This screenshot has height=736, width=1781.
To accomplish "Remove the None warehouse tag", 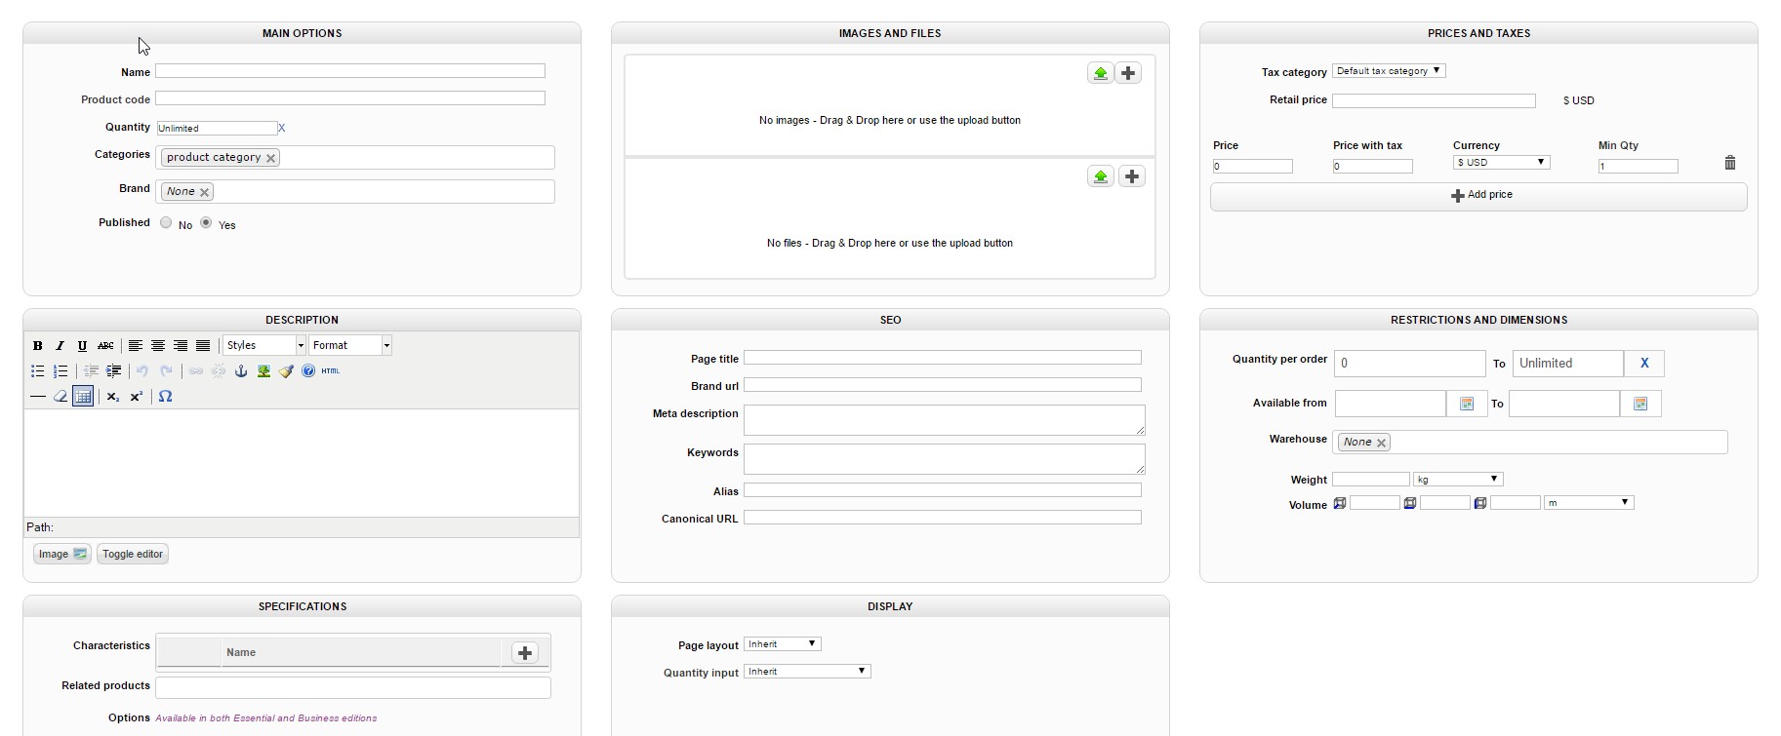I will coord(1381,443).
